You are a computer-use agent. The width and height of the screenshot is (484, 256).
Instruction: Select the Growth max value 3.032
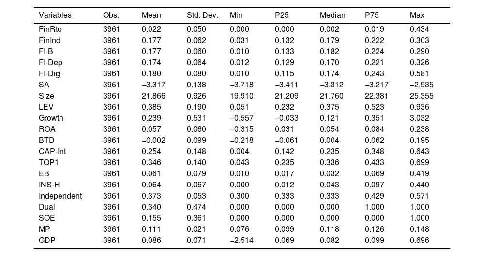[419, 118]
